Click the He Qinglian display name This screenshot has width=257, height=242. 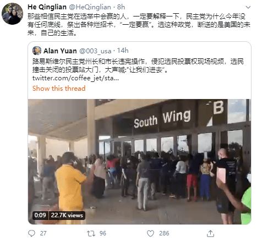pos(47,7)
